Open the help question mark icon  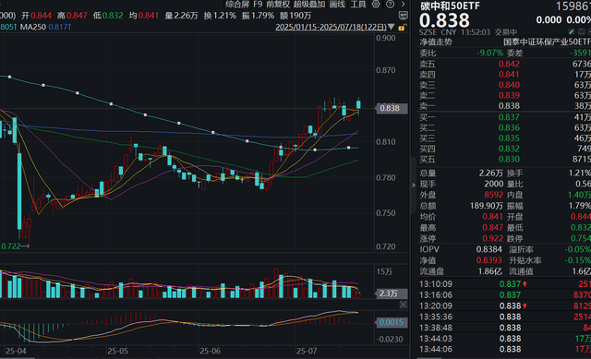tap(390, 4)
